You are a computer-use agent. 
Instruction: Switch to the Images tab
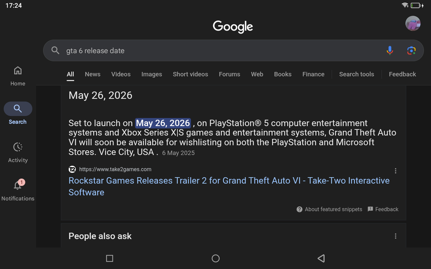tap(151, 74)
